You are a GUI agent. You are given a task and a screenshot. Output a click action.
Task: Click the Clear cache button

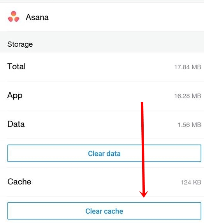pyautogui.click(x=104, y=211)
